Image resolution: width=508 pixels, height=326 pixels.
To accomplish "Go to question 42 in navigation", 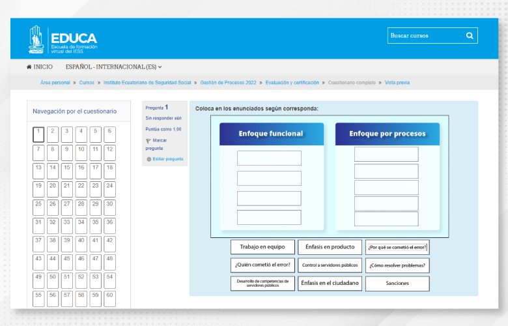I will point(109,244).
